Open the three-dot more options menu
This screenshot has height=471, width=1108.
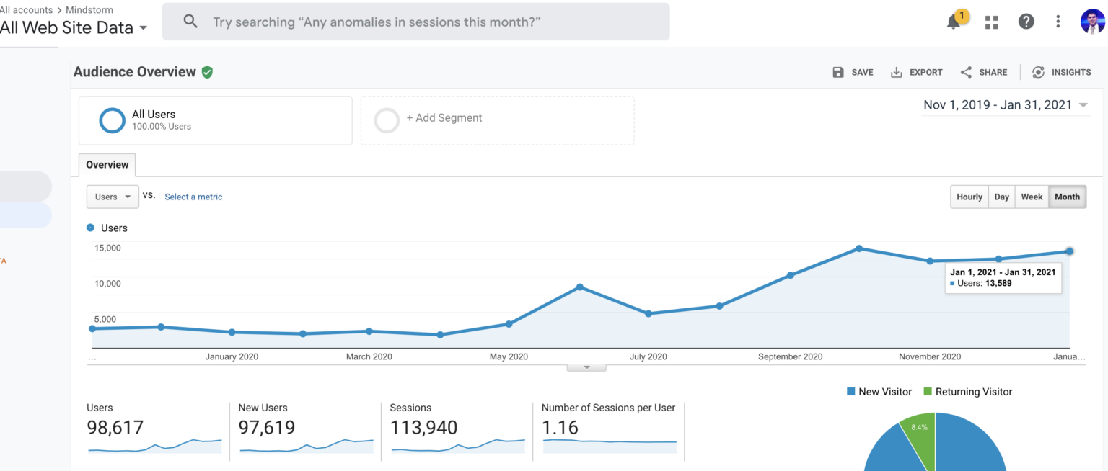[x=1058, y=22]
